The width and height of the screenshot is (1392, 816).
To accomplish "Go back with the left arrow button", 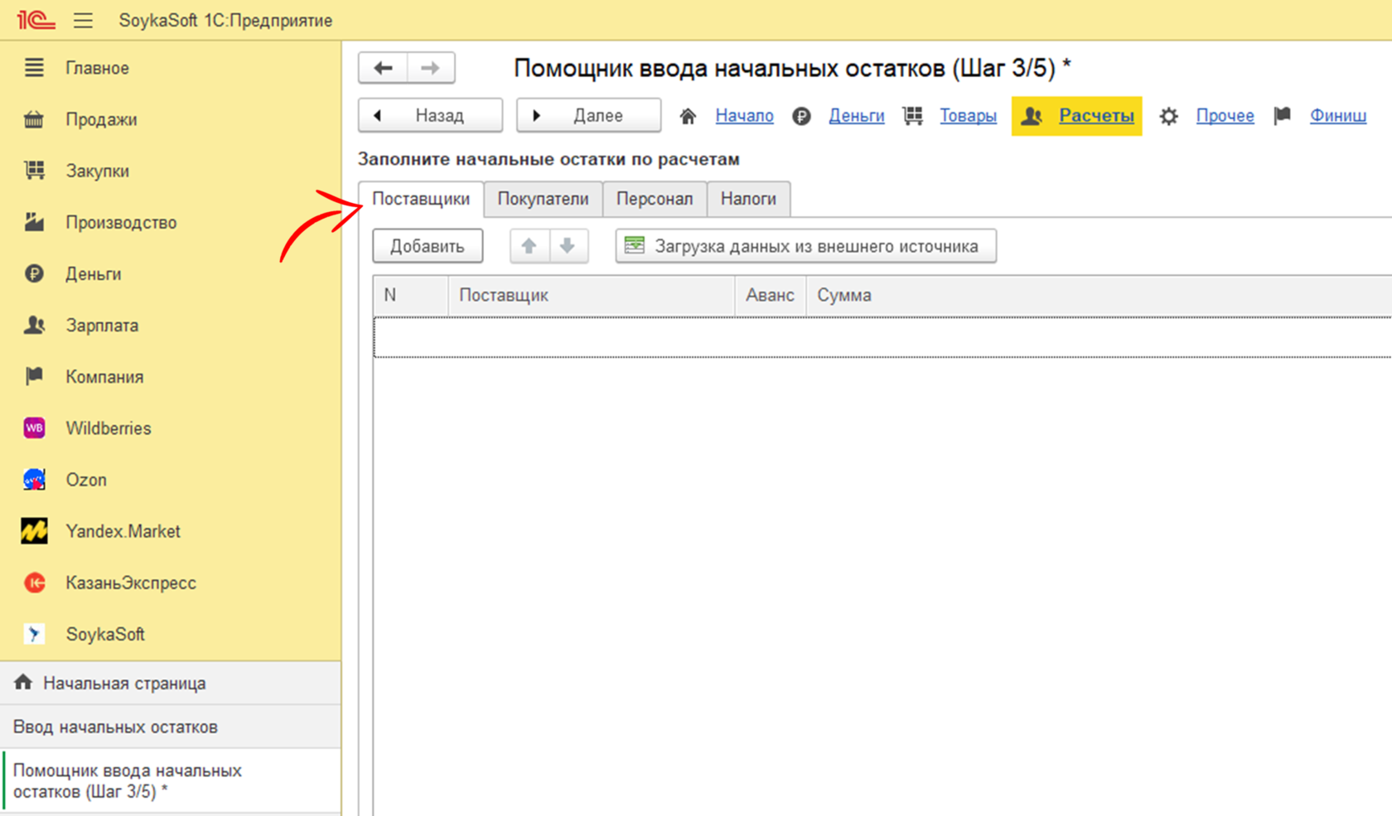I will click(383, 68).
